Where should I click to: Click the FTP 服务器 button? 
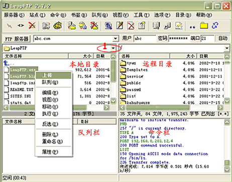[17, 39]
